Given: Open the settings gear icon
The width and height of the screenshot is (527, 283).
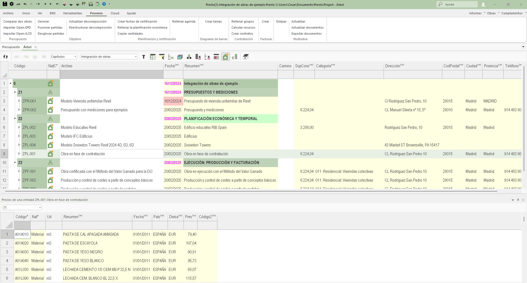Looking at the screenshot, I should click(12, 4).
